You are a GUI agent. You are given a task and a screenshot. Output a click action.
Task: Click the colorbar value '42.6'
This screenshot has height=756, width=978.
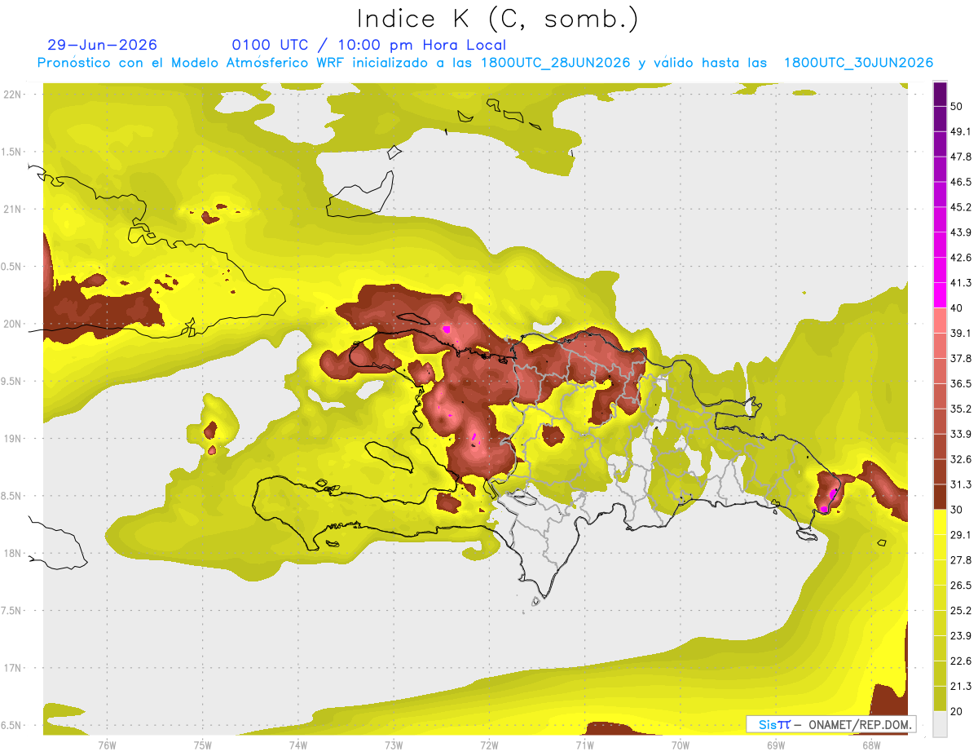[x=962, y=258]
